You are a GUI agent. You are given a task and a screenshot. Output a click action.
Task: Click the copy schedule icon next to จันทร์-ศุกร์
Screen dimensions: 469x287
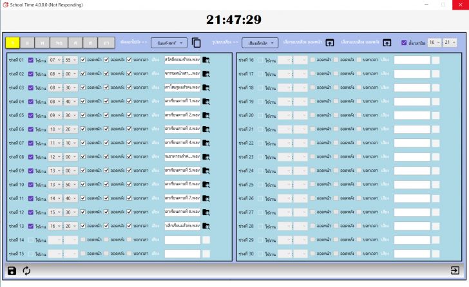click(x=196, y=42)
